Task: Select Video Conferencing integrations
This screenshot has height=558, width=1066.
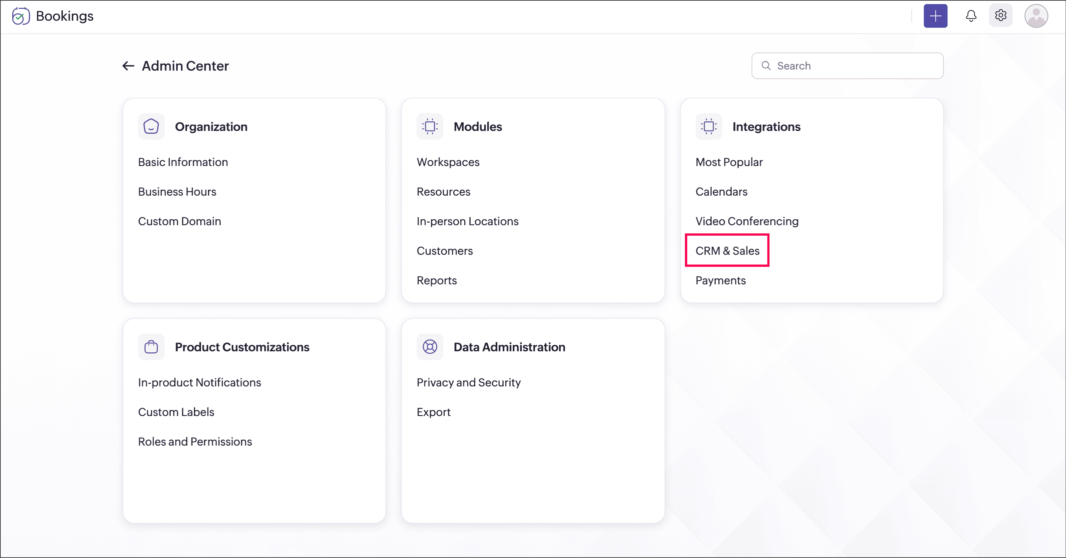Action: (747, 221)
